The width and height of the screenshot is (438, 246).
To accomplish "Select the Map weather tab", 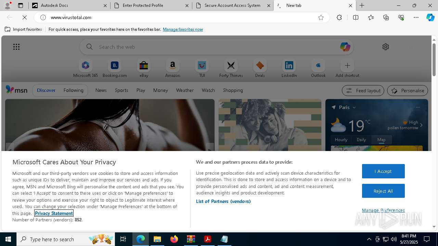I will click(x=381, y=139).
